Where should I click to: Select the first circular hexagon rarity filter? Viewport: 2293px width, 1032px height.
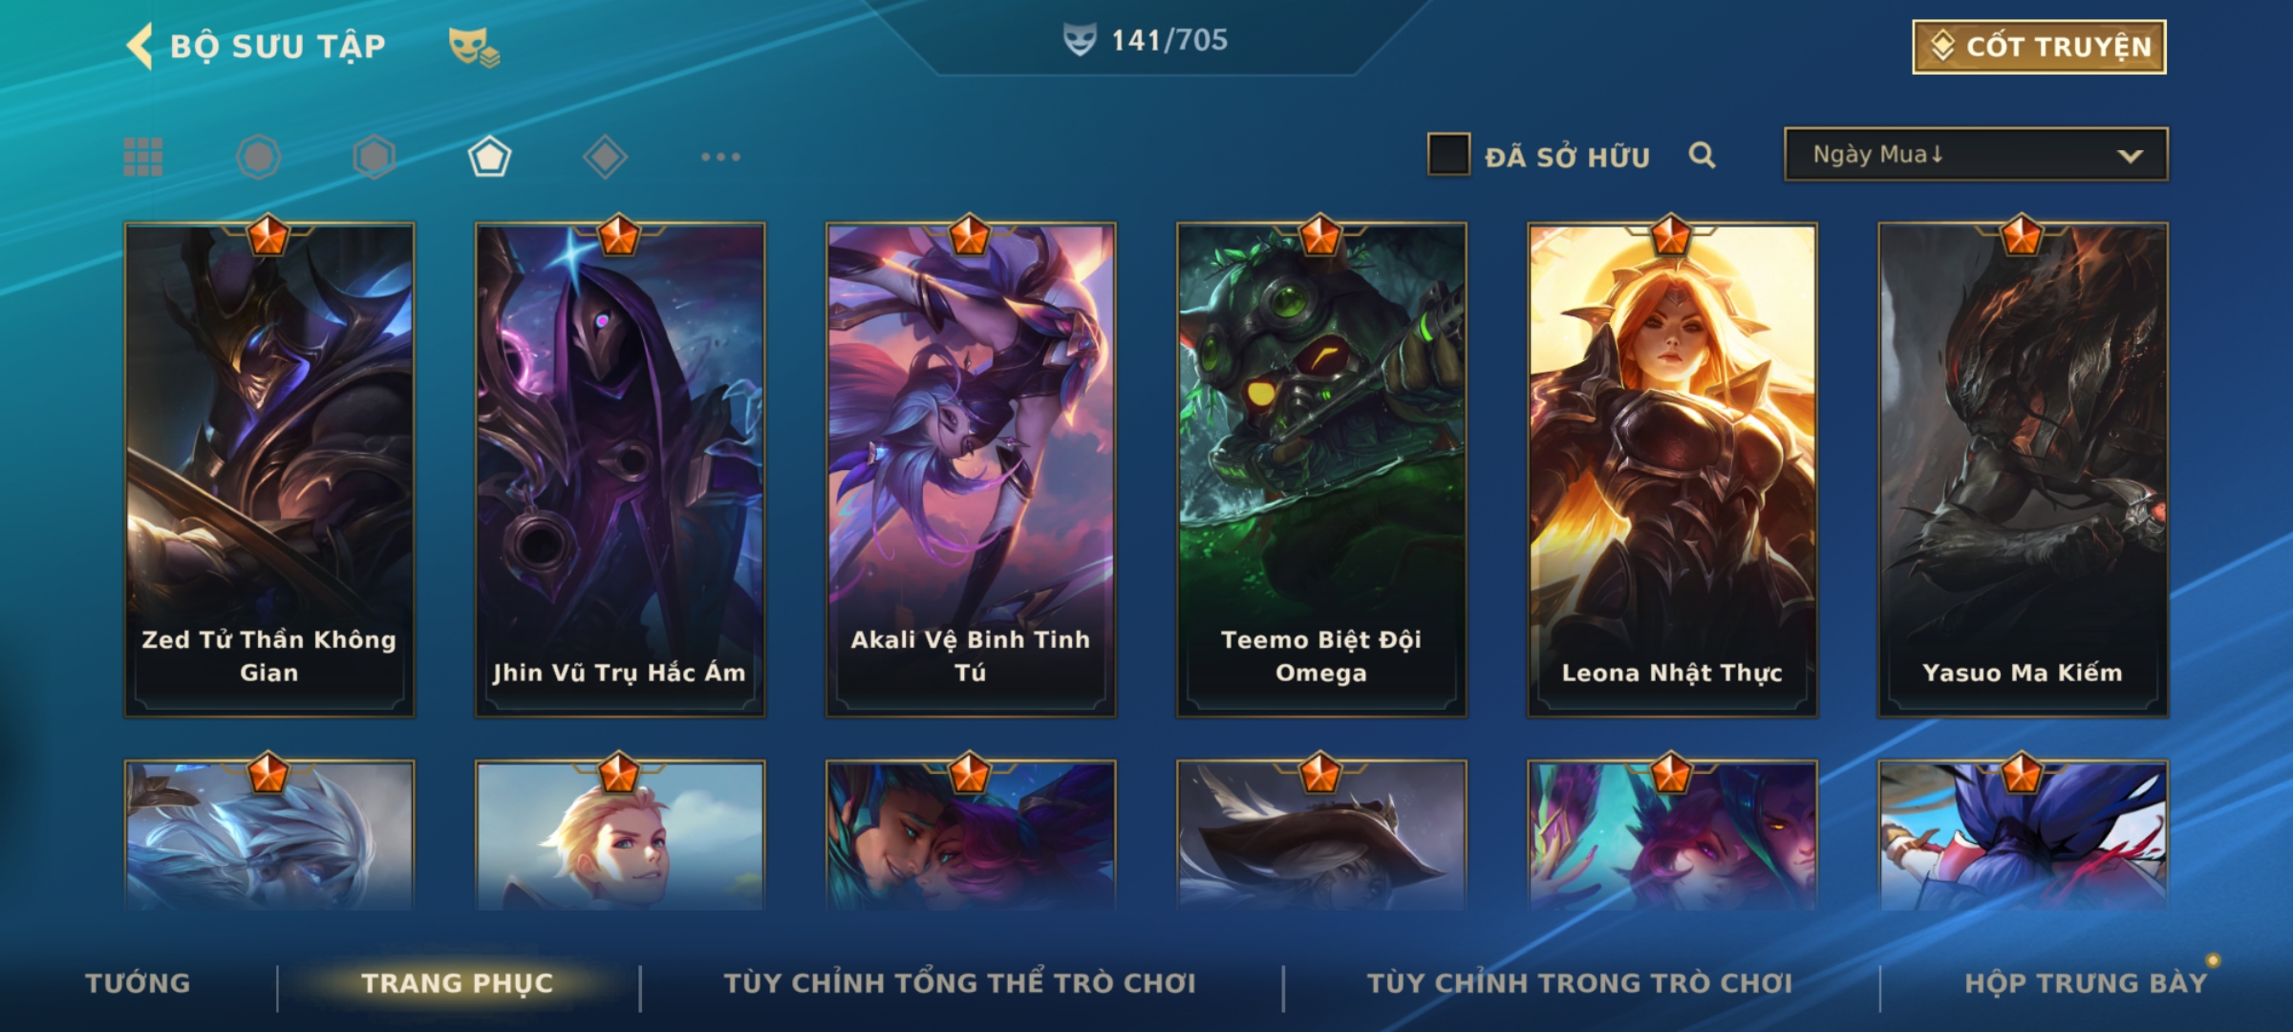click(x=259, y=157)
